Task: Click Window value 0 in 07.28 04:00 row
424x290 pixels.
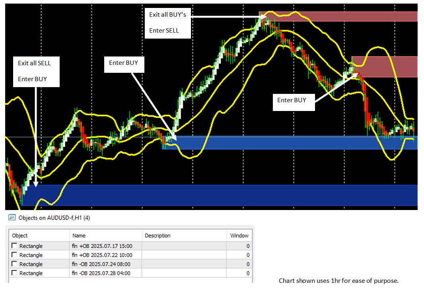Action: click(248, 273)
